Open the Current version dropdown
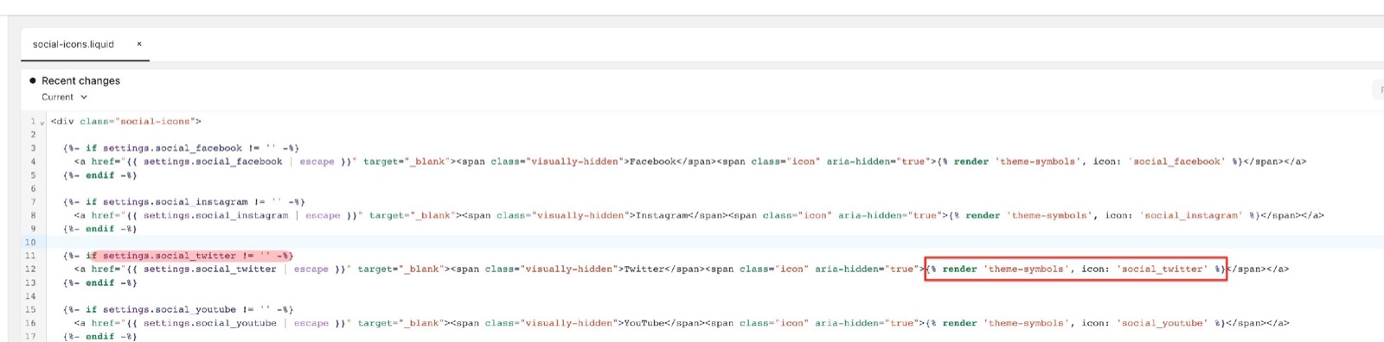1384x342 pixels. [x=65, y=98]
